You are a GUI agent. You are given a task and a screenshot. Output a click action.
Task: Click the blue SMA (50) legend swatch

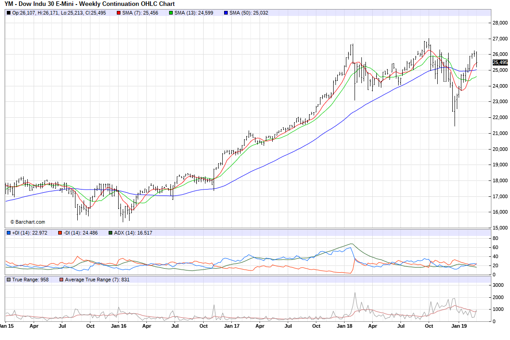(226, 13)
